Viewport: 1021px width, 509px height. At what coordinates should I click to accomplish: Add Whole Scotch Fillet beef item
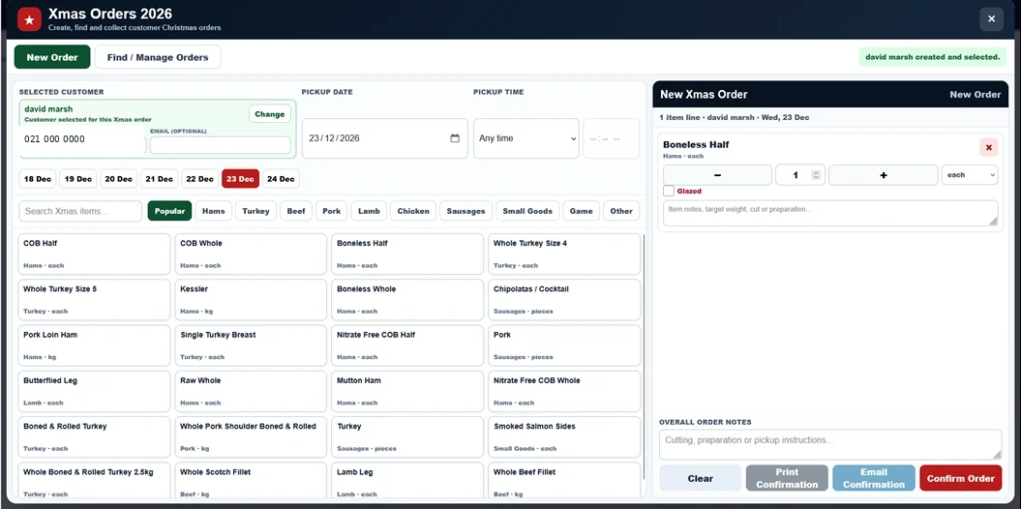pos(251,480)
